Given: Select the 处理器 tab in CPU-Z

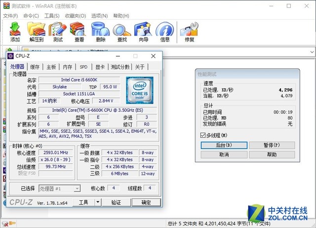Looking at the screenshot, I should pyautogui.click(x=17, y=67).
